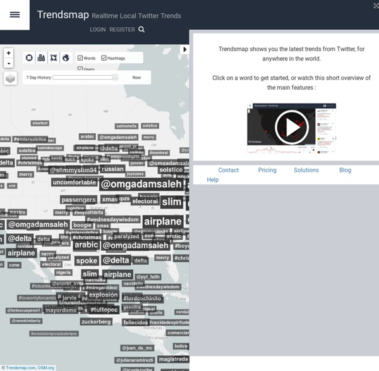Open the map layers icon
Image resolution: width=379 pixels, height=371 pixels.
coord(10,78)
